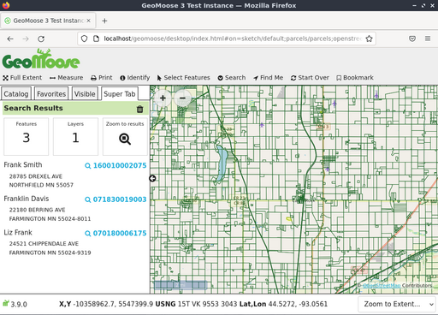Go back in Firefox
The height and width of the screenshot is (315, 438).
point(10,39)
